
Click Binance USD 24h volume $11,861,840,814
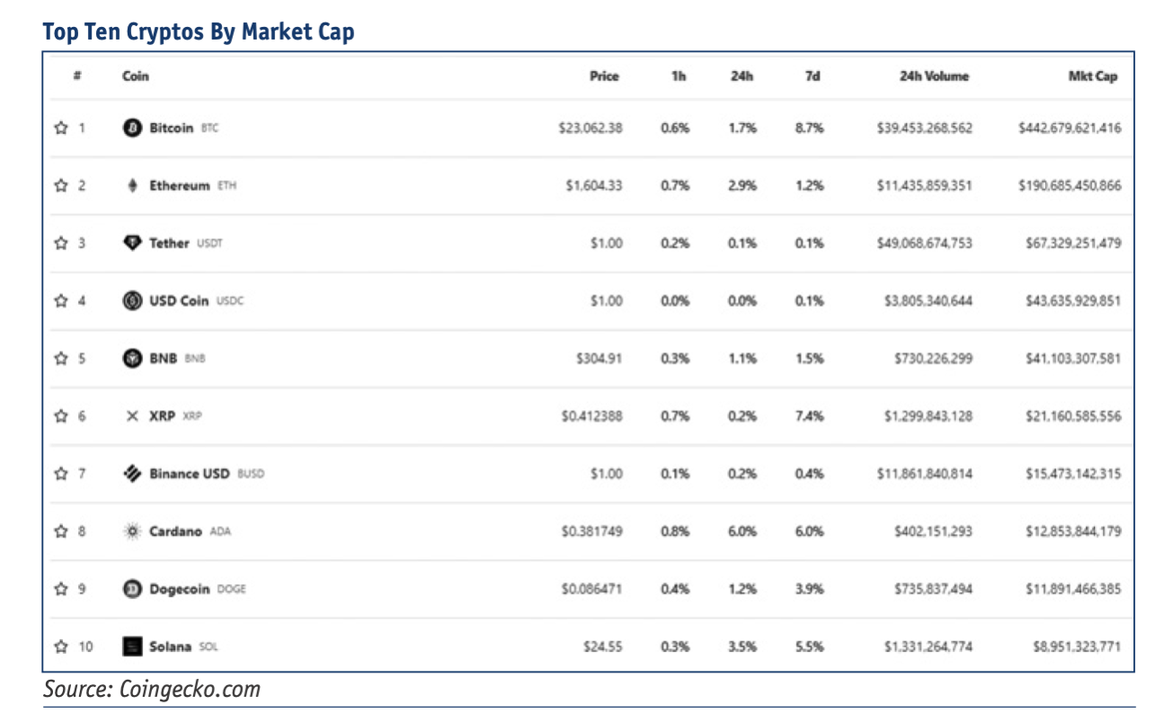coord(925,474)
